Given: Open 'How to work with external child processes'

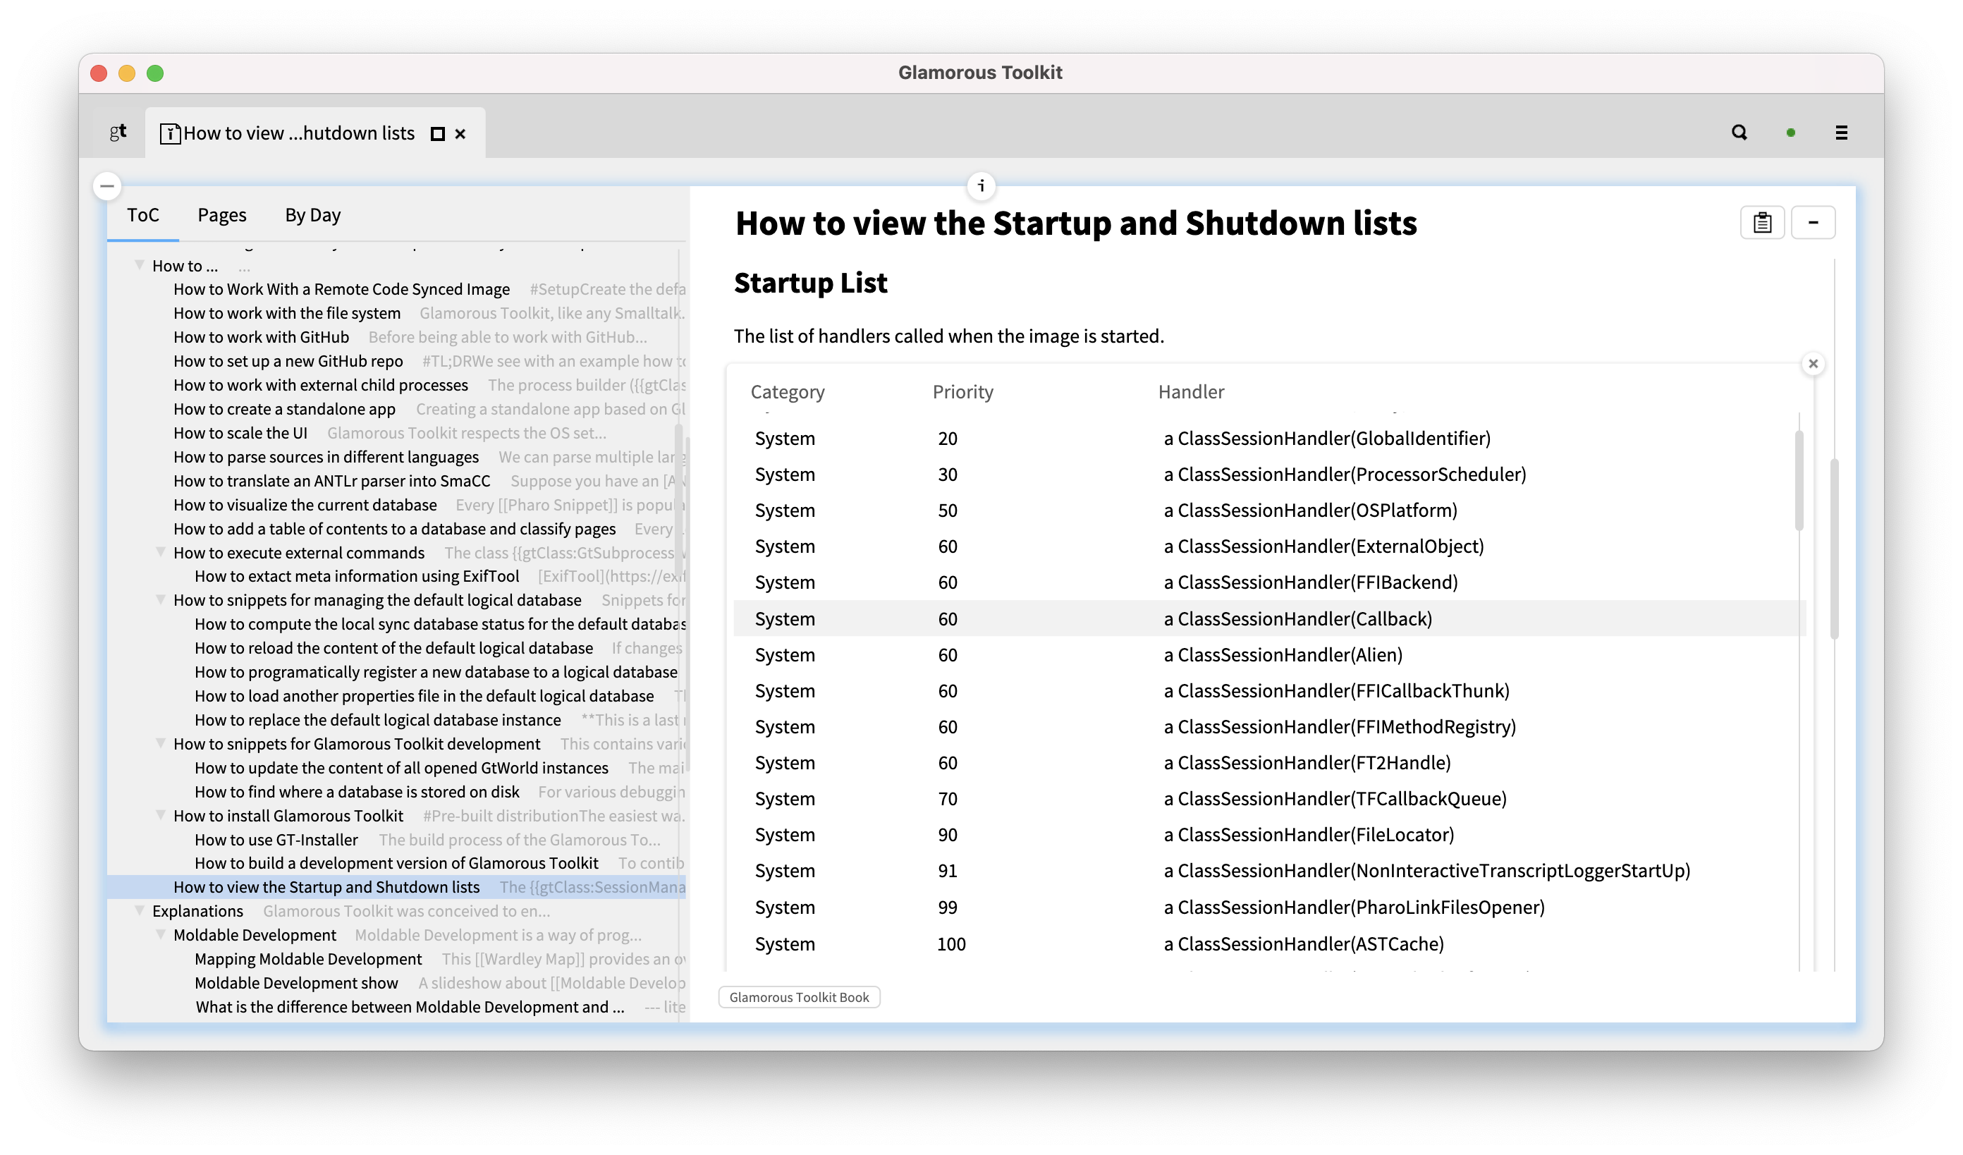Looking at the screenshot, I should [x=320, y=386].
